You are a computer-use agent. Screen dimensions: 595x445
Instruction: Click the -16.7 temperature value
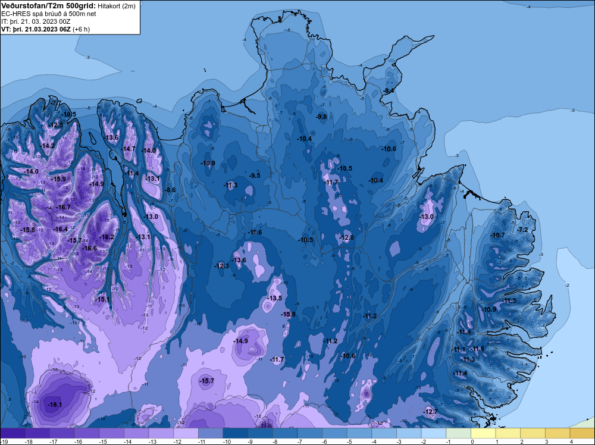[63, 207]
